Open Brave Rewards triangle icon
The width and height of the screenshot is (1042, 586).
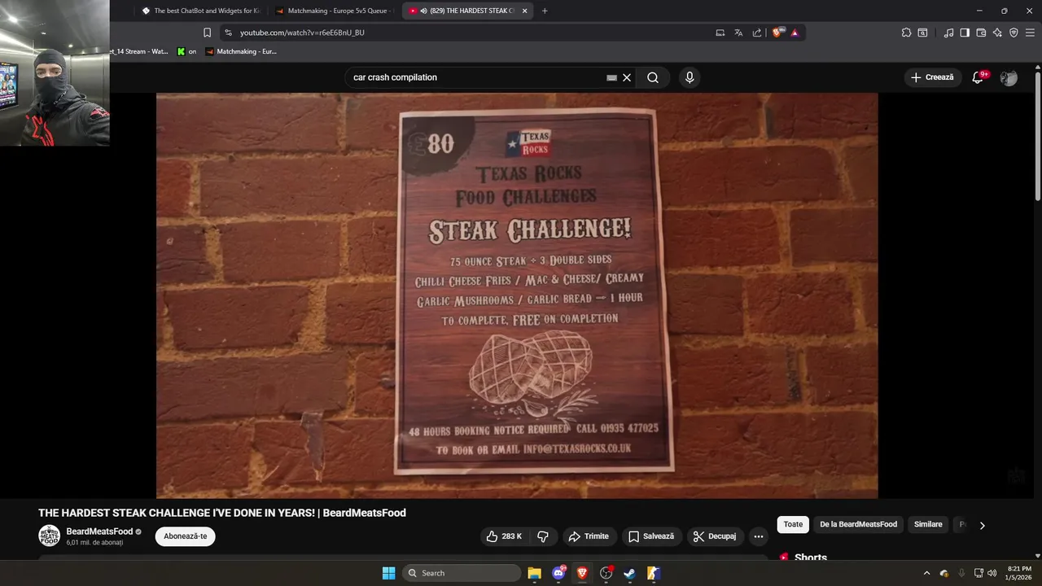795,33
